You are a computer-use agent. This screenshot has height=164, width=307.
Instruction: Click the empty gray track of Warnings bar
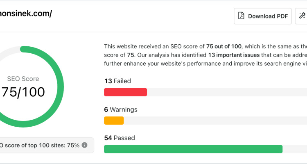pyautogui.click(x=215, y=121)
